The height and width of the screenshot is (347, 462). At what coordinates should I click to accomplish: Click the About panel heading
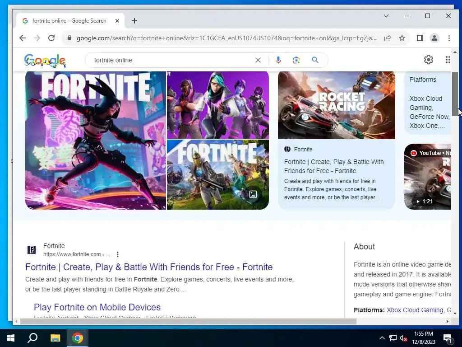click(x=364, y=247)
